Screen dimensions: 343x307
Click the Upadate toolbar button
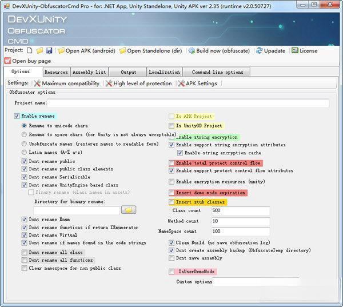click(x=271, y=50)
